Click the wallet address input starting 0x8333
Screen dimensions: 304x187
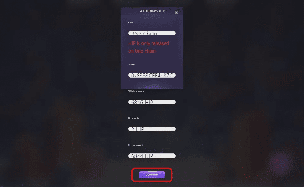152,75
